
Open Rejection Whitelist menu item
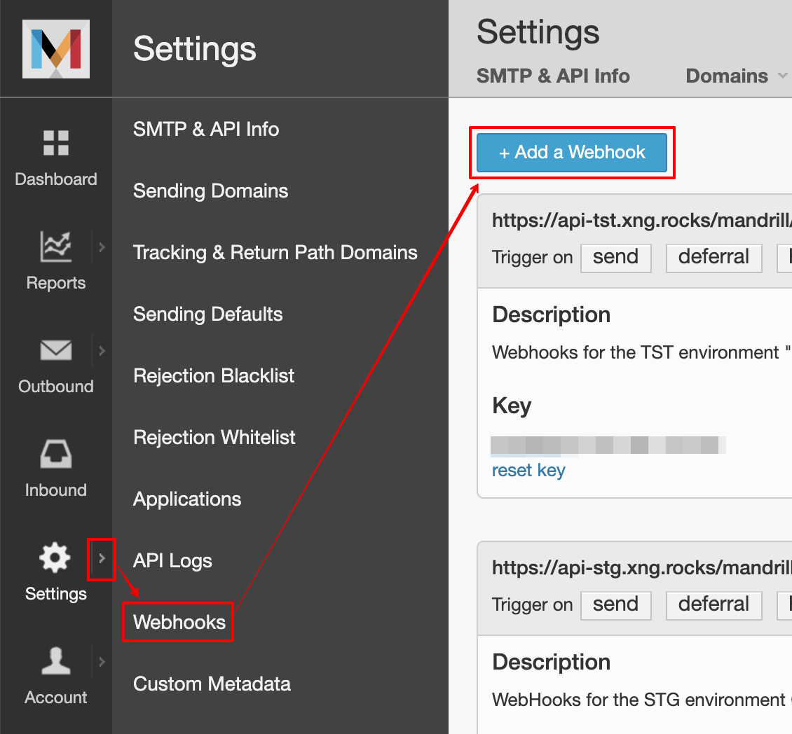[x=214, y=437]
